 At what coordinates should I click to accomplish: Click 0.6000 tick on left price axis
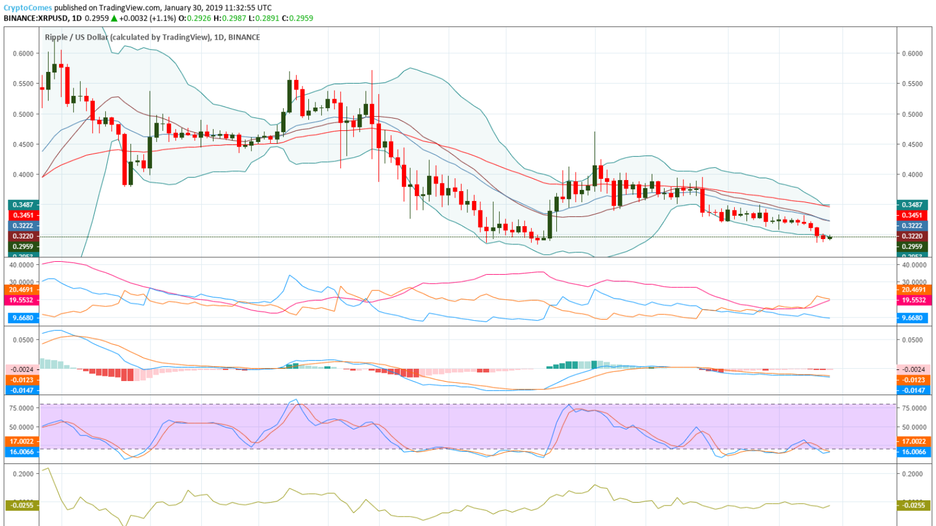coord(23,53)
